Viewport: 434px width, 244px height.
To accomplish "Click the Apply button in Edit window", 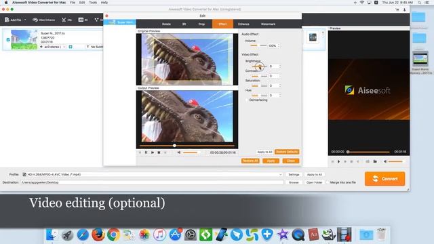I will click(x=271, y=161).
